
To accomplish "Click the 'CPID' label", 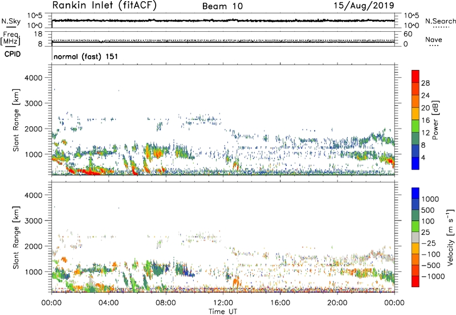I will pos(13,54).
